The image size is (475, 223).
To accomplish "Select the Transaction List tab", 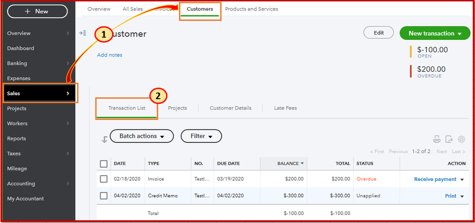I will [126, 108].
